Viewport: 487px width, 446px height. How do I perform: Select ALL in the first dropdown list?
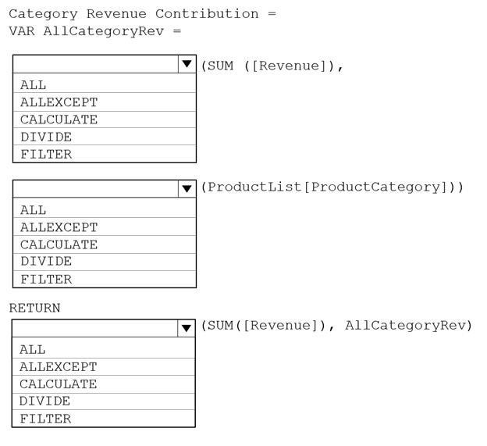pos(105,84)
